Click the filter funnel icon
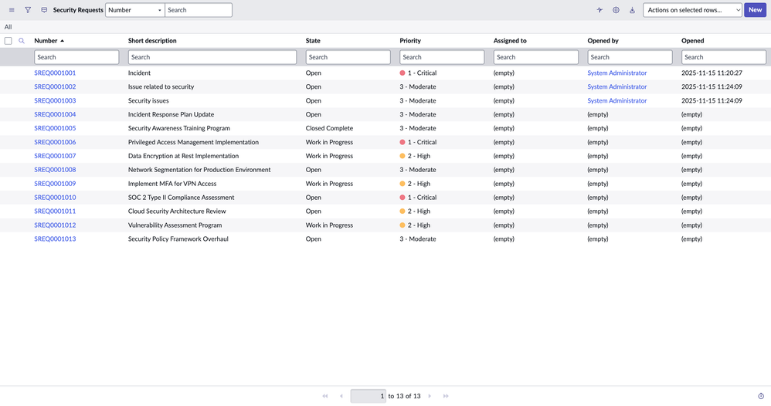The width and height of the screenshot is (771, 406). [x=28, y=10]
